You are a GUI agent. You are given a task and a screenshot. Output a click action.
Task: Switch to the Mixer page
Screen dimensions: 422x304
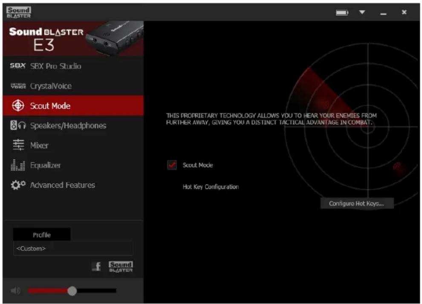pos(73,145)
